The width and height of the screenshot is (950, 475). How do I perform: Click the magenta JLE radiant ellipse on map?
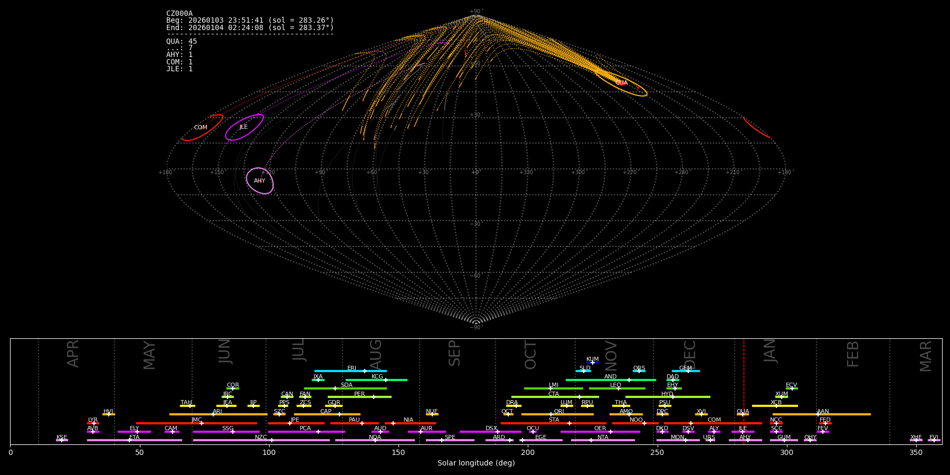coord(243,127)
